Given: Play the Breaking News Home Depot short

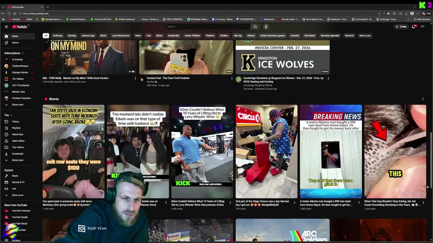Looking at the screenshot, I should (x=331, y=151).
